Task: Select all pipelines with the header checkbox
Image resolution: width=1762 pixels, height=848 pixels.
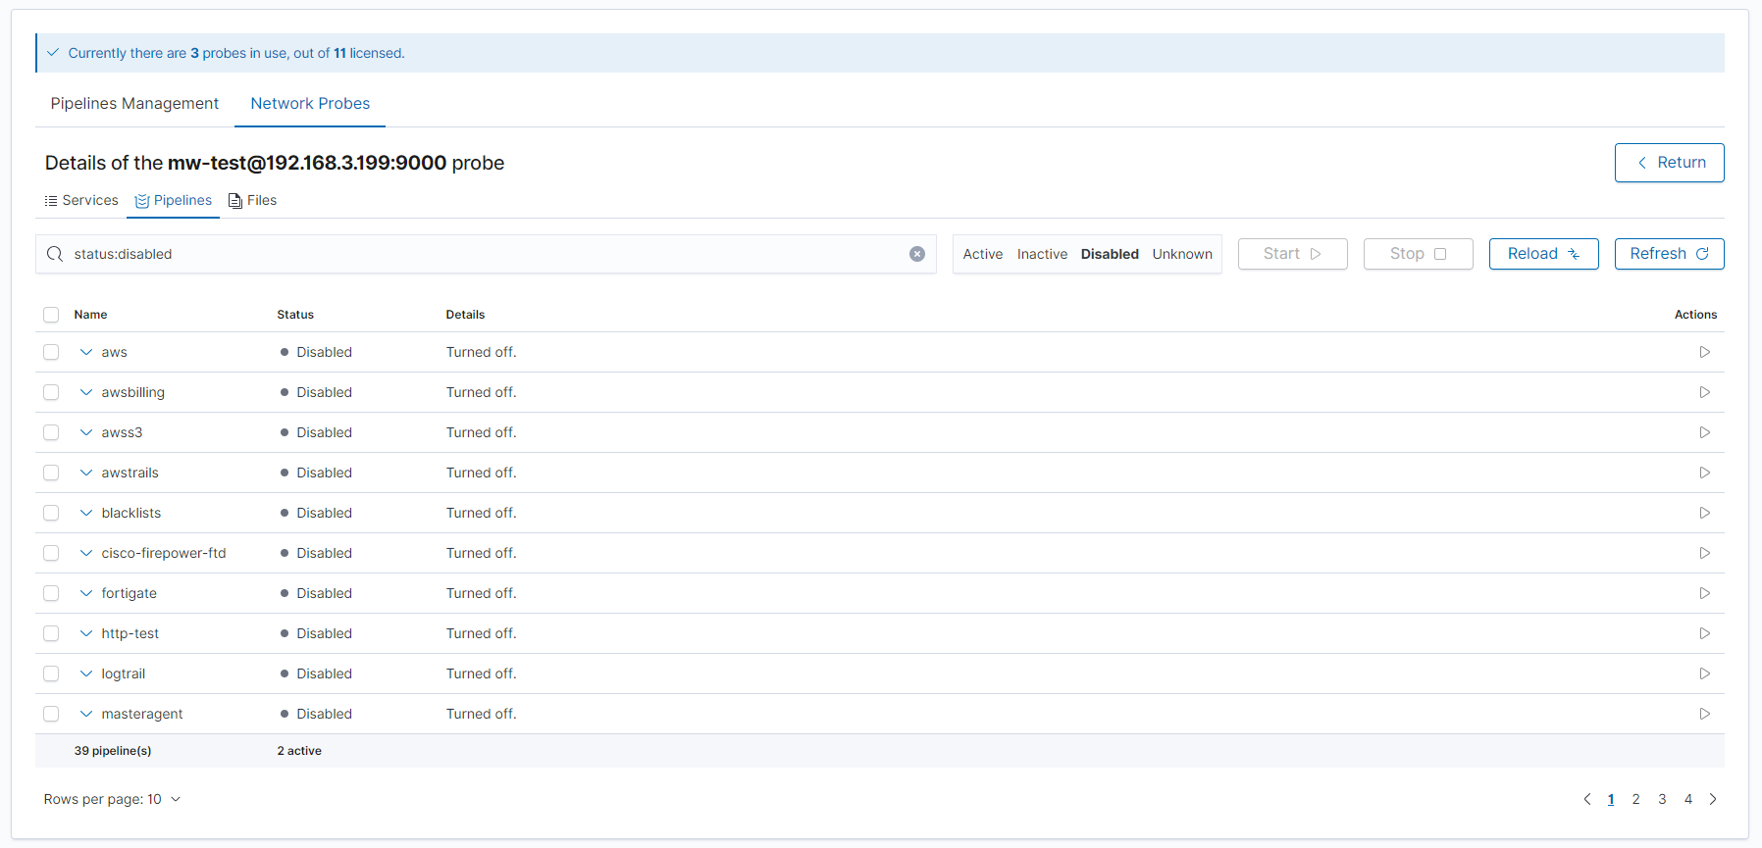Action: pos(51,315)
